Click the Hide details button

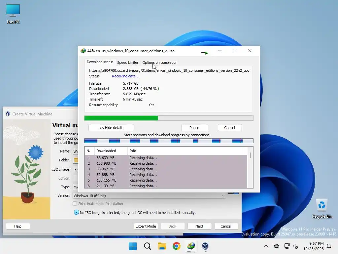[111, 128]
